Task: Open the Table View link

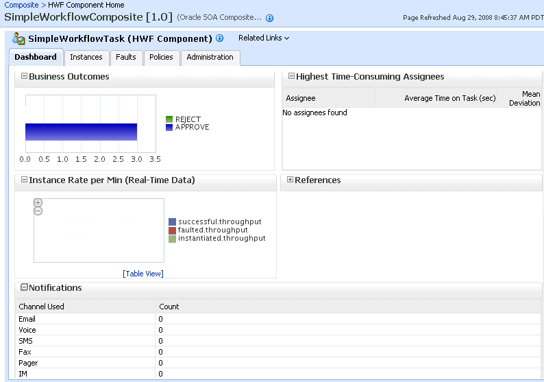Action: coord(143,274)
